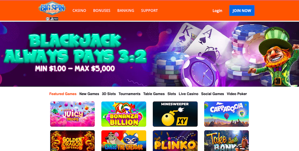The height and width of the screenshot is (151, 299).
Task: Open Chase the Cheddar game
Action: (x=124, y=141)
